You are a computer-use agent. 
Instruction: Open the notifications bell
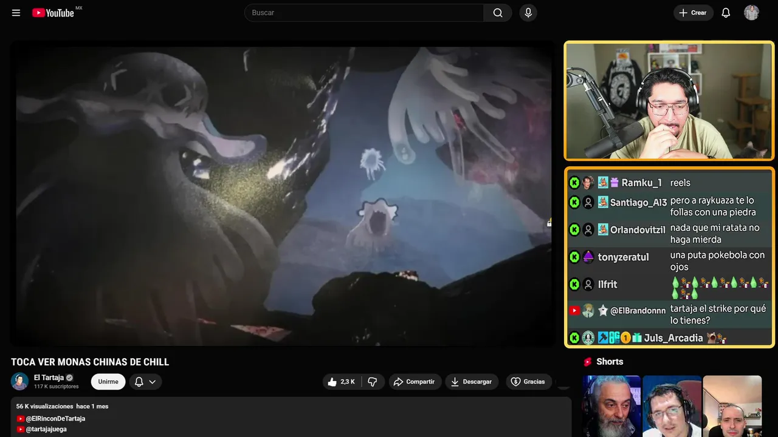pyautogui.click(x=726, y=13)
